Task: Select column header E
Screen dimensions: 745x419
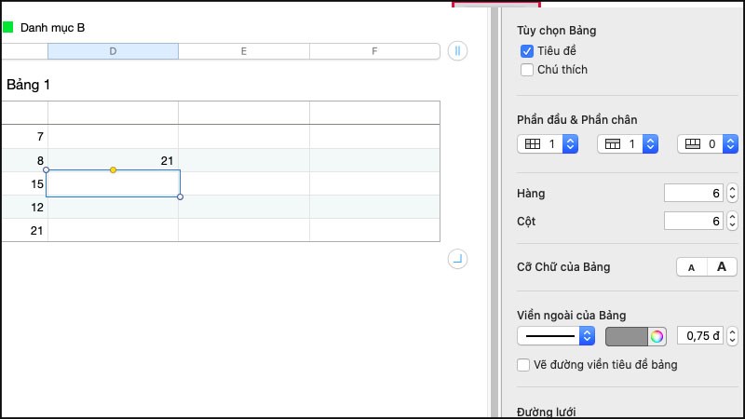Action: click(243, 51)
